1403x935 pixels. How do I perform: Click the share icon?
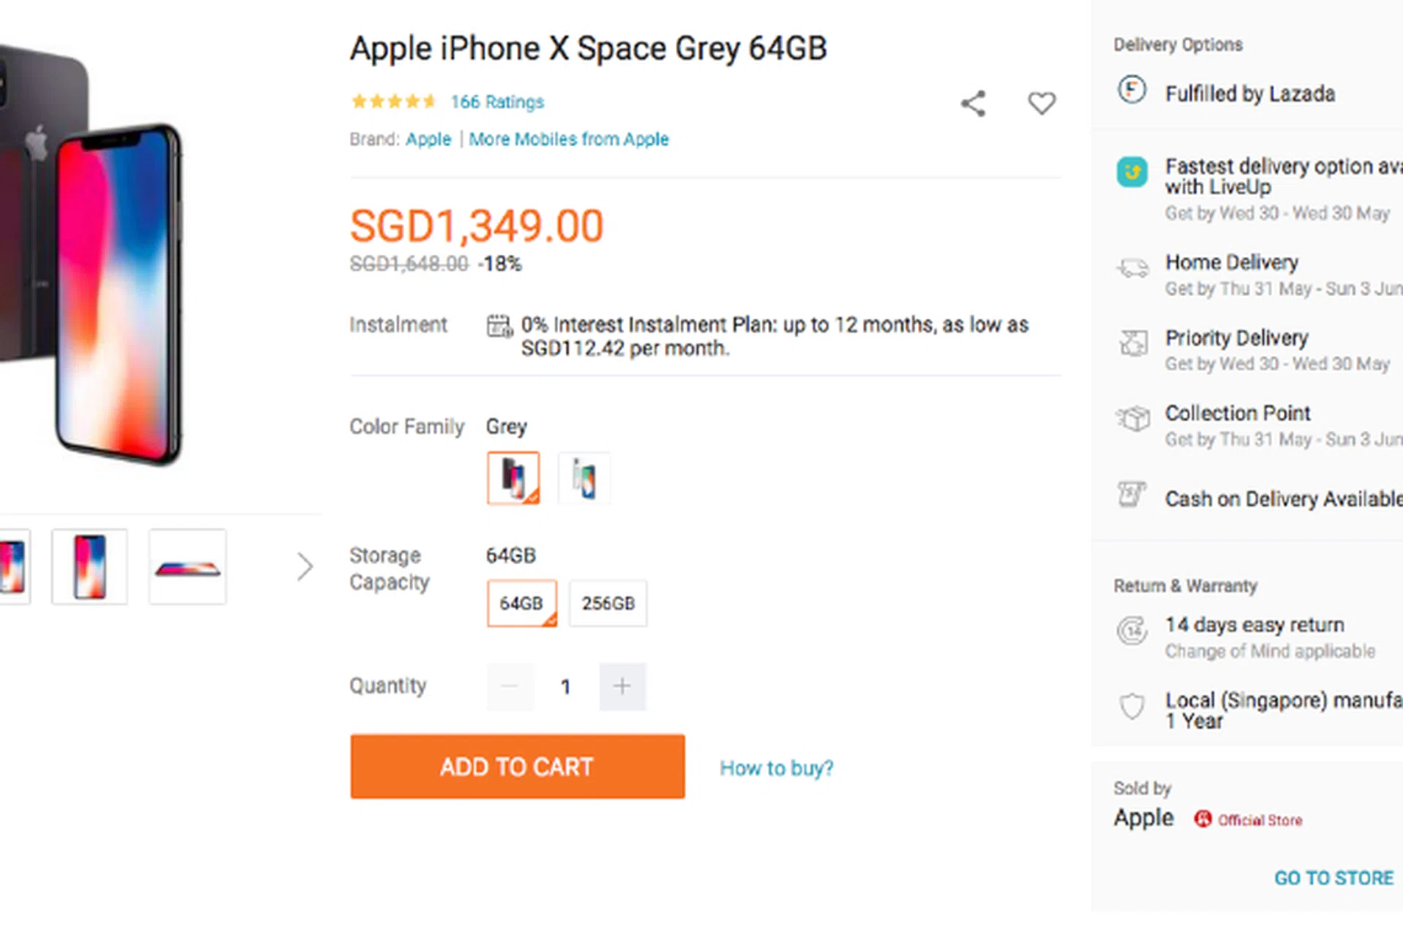973,103
